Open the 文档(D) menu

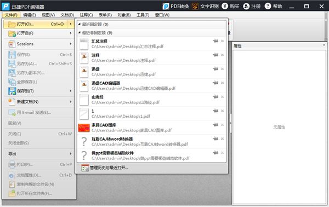point(67,15)
